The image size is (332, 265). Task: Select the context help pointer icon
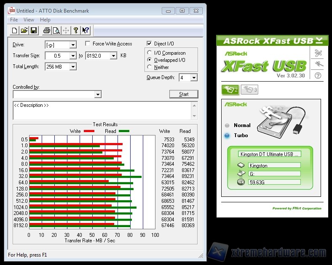tap(86, 30)
